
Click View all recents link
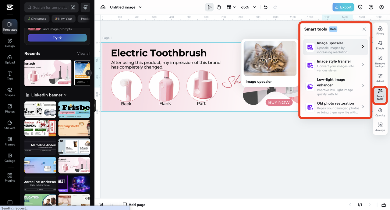point(83,53)
